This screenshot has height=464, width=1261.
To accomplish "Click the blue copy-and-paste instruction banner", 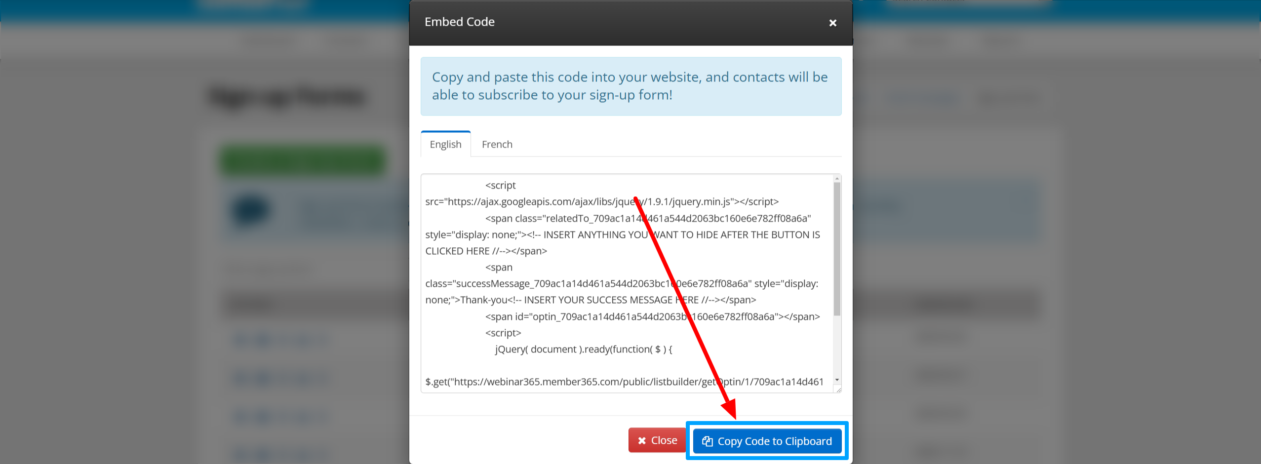I will [x=631, y=86].
